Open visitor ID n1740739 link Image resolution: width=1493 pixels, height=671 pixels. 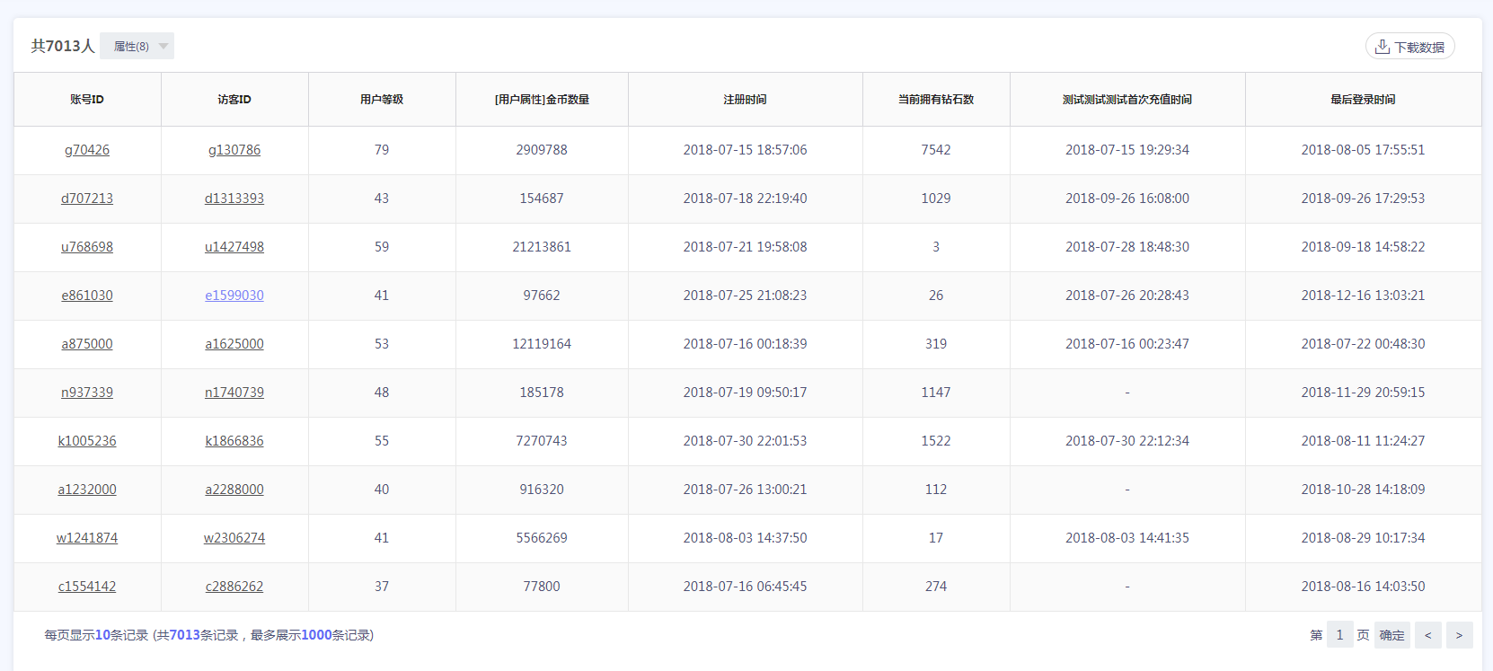tap(234, 393)
